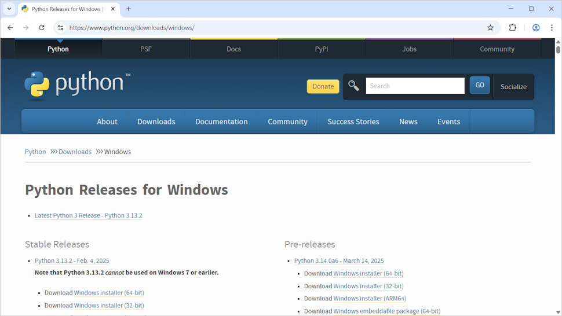Open Latest Python 3 Release 3.13.2 link
The height and width of the screenshot is (316, 562).
88,215
